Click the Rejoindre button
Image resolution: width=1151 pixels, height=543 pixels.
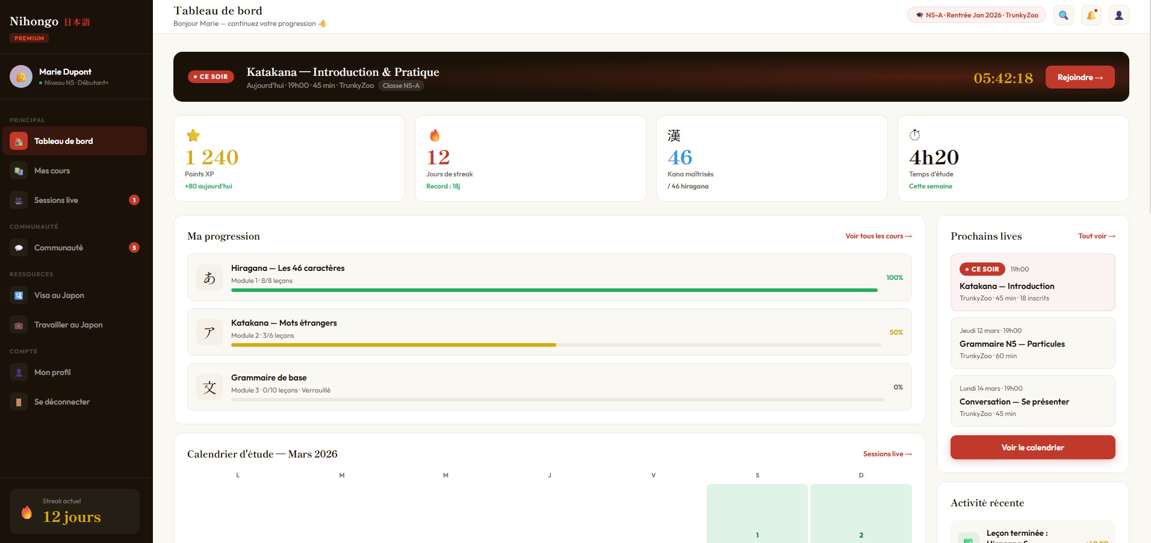(x=1080, y=77)
